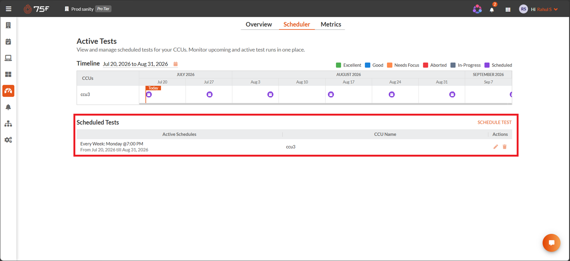Click the Excellent green legend swatch

(338, 65)
